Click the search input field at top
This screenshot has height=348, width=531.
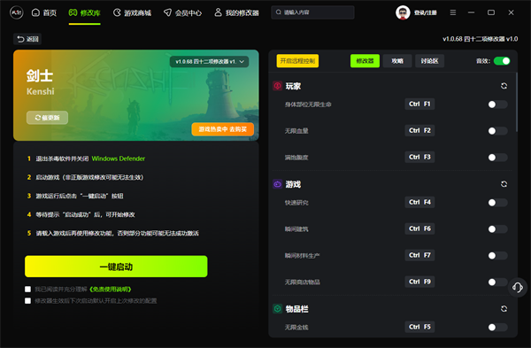click(312, 12)
